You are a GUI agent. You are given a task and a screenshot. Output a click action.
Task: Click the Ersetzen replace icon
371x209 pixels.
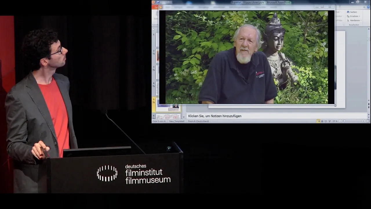[348, 16]
